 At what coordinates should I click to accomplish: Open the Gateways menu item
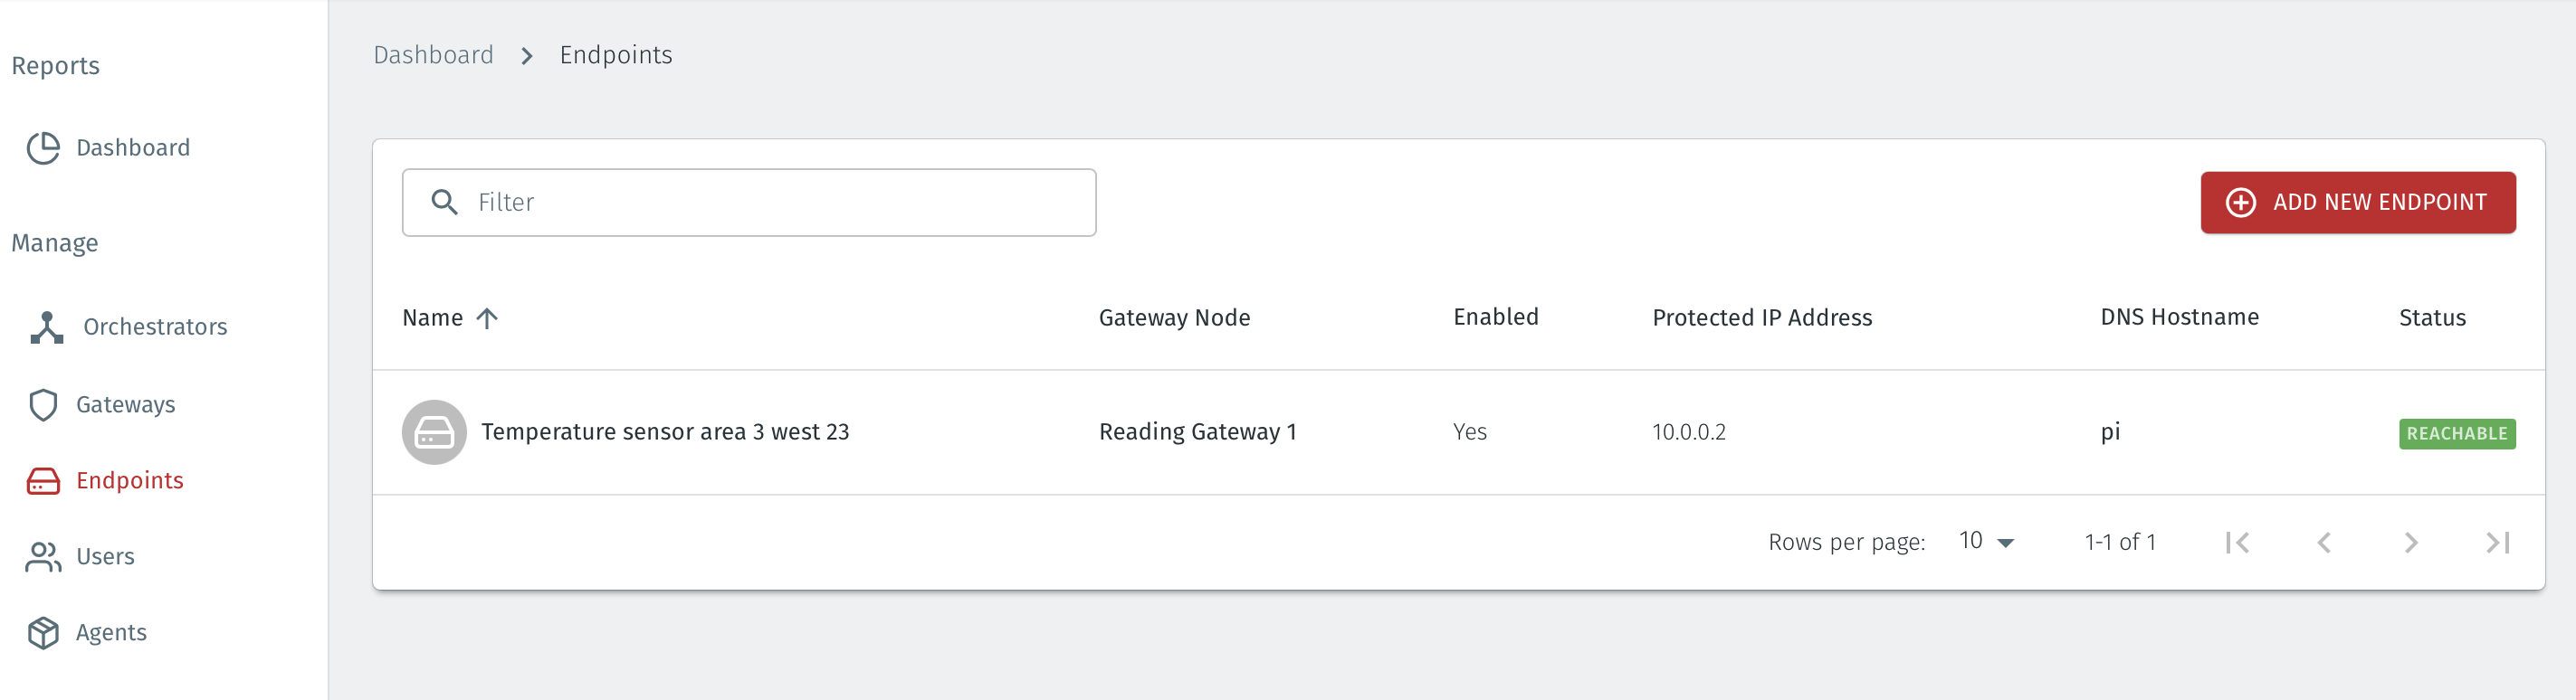(x=126, y=404)
